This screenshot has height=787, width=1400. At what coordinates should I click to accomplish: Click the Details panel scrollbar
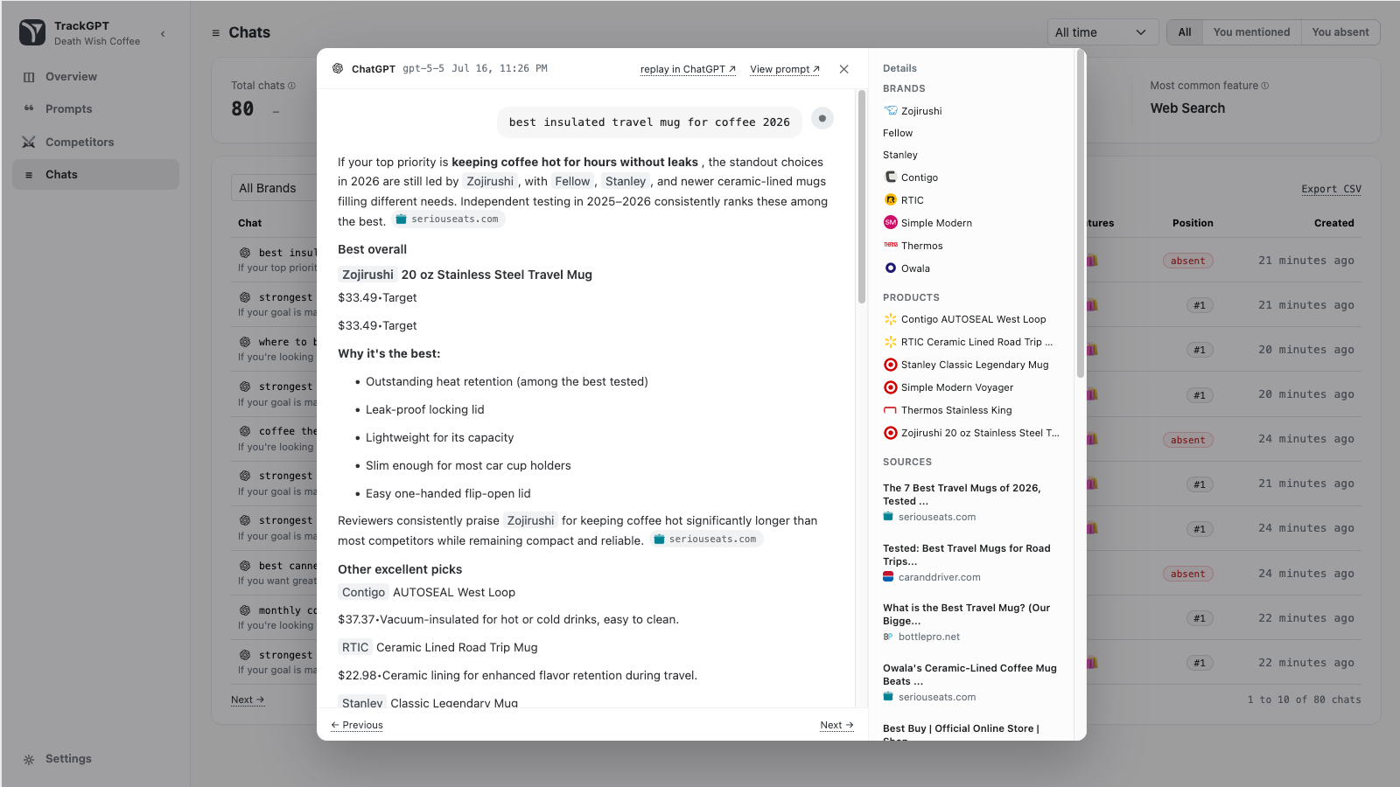(x=1081, y=215)
